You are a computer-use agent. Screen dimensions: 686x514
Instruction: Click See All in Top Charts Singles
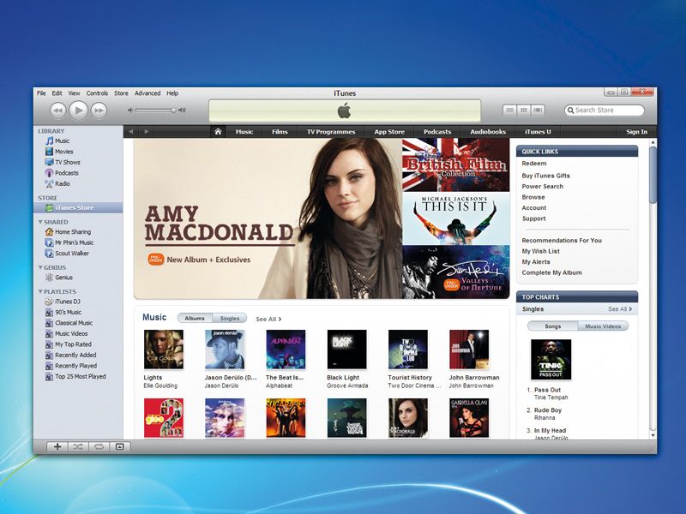[620, 309]
